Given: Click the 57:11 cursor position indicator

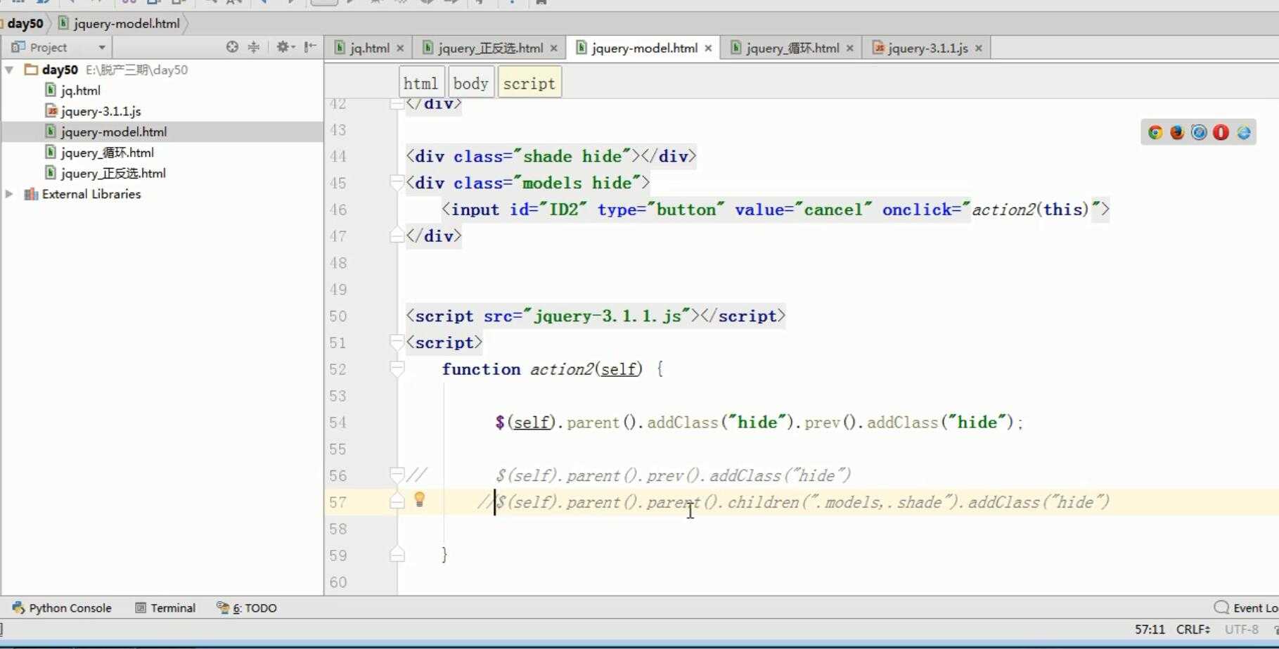Looking at the screenshot, I should [1150, 629].
